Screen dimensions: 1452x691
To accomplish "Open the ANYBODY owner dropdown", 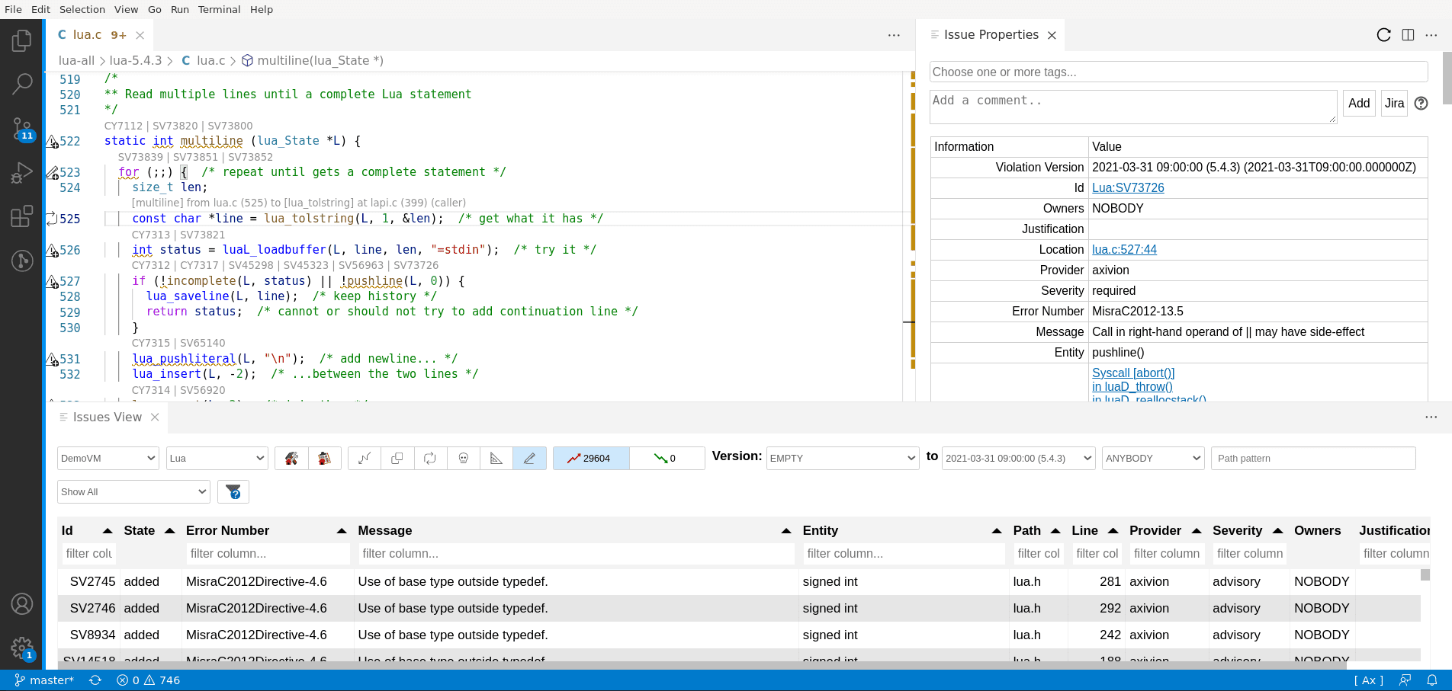I will coord(1153,458).
